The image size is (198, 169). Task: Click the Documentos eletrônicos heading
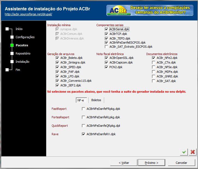tap(162, 54)
